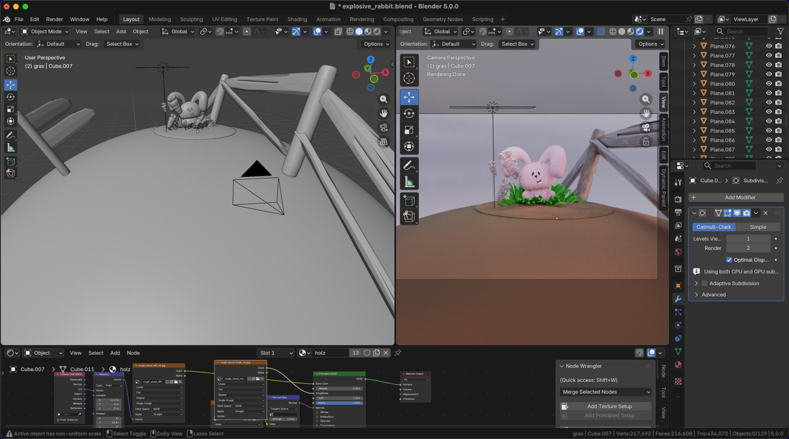The height and width of the screenshot is (439, 789).
Task: Open the Merge Selected Nodes dropdown
Action: (606, 392)
